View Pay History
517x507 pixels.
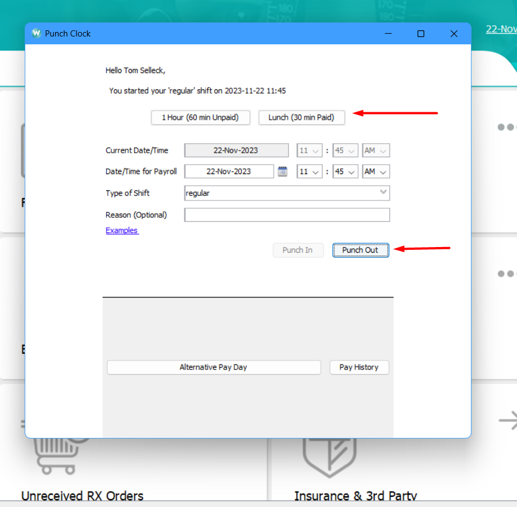tap(359, 367)
